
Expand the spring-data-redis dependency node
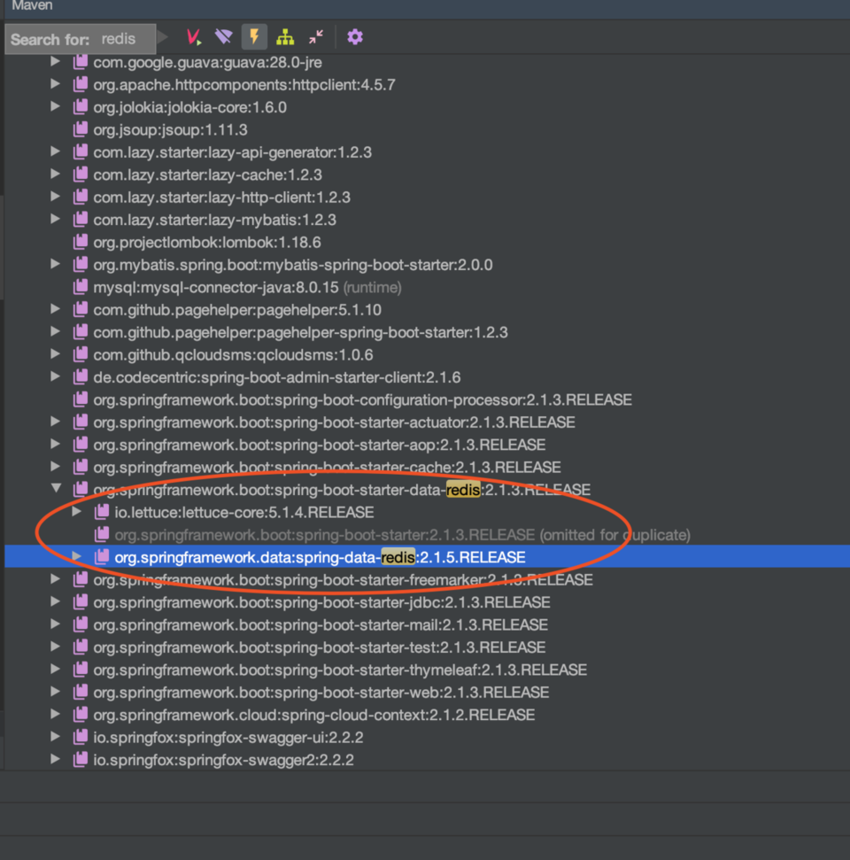tap(76, 557)
